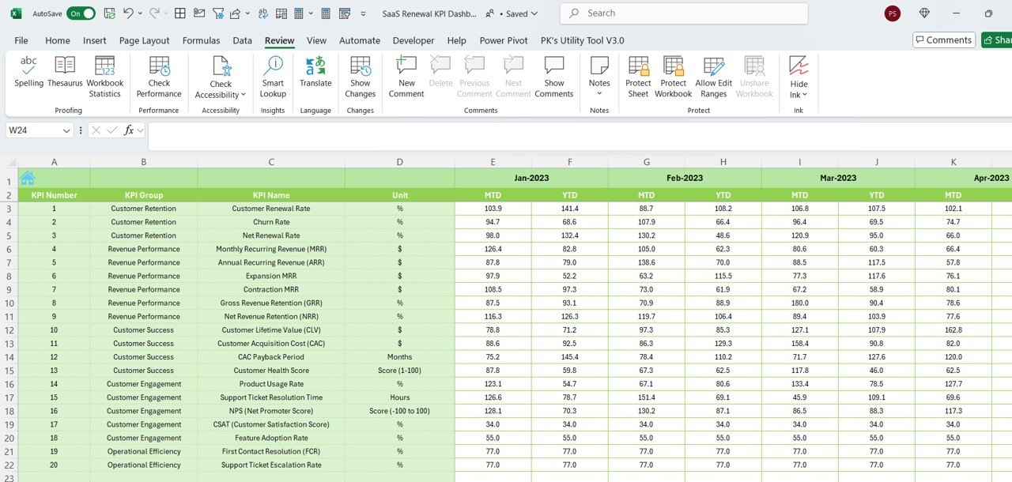Click the PS account profile avatar

[893, 13]
